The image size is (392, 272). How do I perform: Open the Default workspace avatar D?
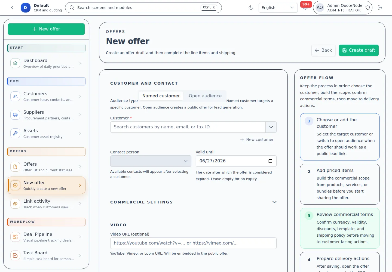[x=26, y=8]
